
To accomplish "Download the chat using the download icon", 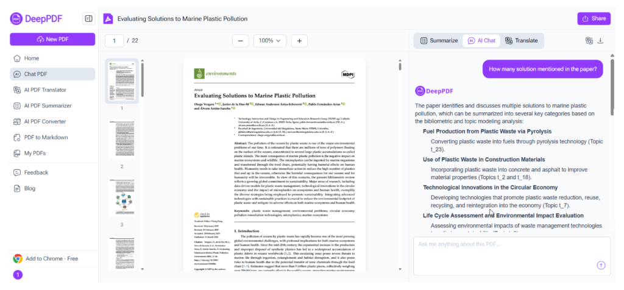I will (x=601, y=41).
